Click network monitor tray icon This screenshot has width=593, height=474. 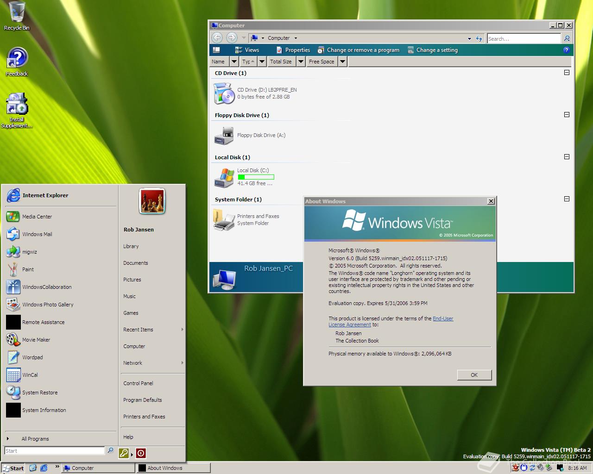pyautogui.click(x=560, y=468)
